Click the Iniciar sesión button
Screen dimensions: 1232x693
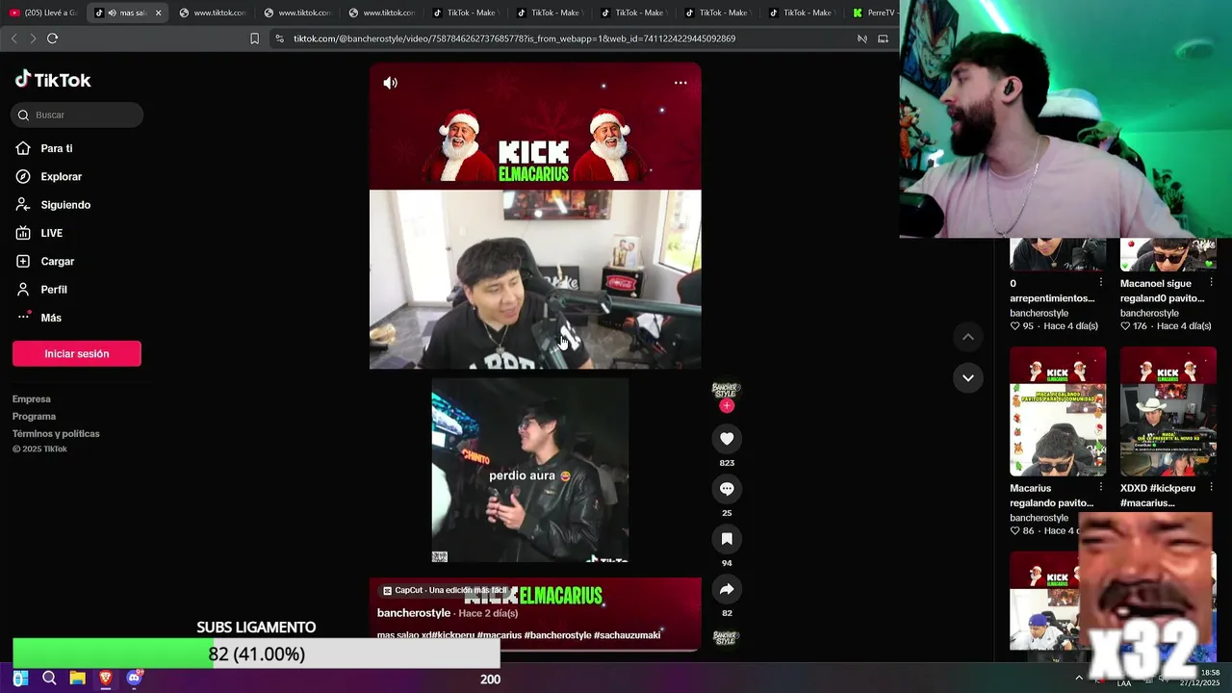(77, 353)
